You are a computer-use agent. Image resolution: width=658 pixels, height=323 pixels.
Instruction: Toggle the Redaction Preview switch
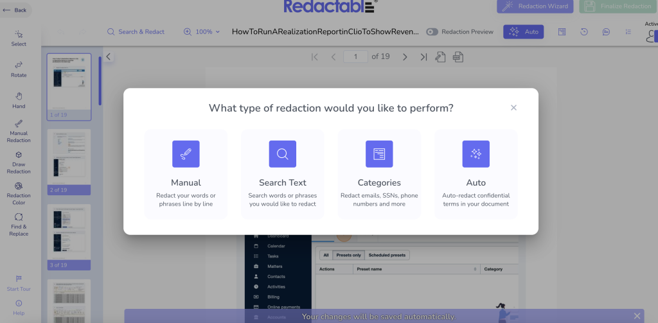click(x=432, y=32)
